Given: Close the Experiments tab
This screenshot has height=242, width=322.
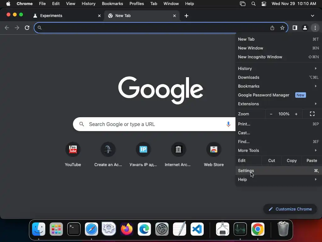Looking at the screenshot, I should 99,16.
